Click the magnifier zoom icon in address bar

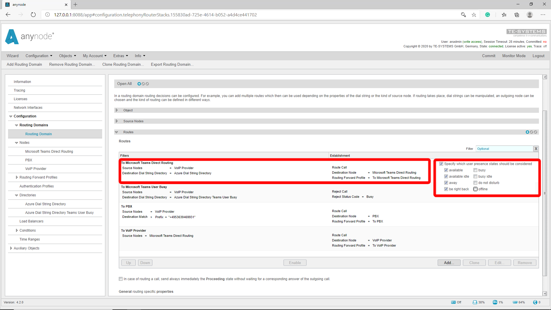[463, 15]
